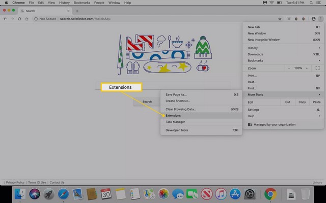
Task: Expand the Bookmarks submenu
Action: pyautogui.click(x=283, y=60)
